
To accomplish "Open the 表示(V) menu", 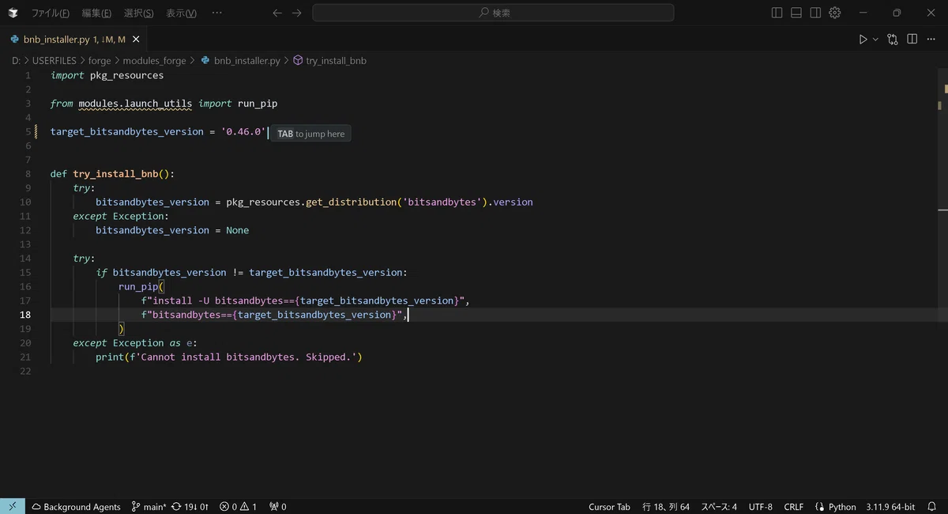I will 182,13.
